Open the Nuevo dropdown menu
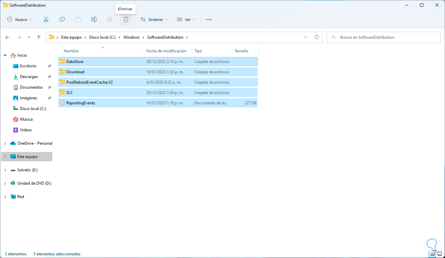 (20, 20)
